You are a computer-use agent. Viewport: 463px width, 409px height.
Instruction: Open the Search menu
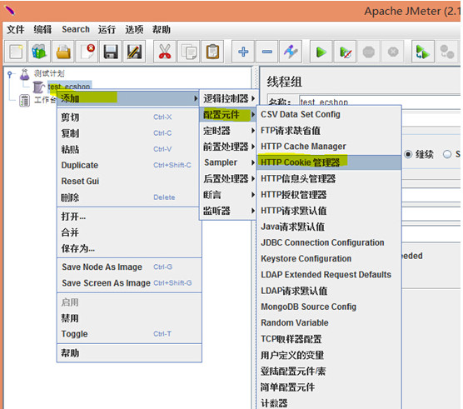pos(76,29)
